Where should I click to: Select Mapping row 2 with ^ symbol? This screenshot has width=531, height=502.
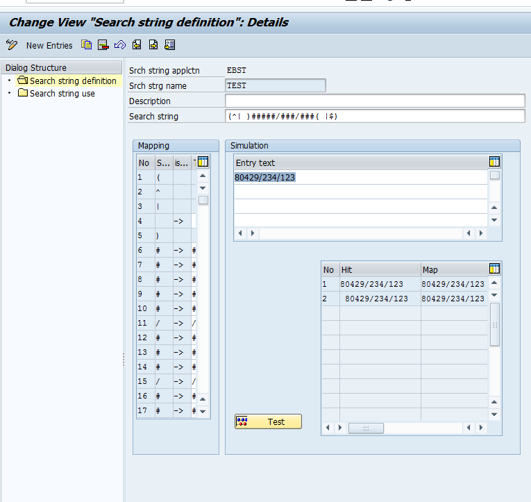click(164, 192)
